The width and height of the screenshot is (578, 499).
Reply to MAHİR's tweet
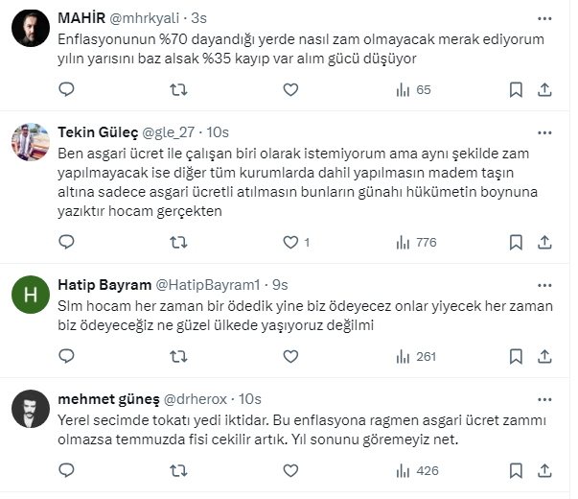(66, 89)
